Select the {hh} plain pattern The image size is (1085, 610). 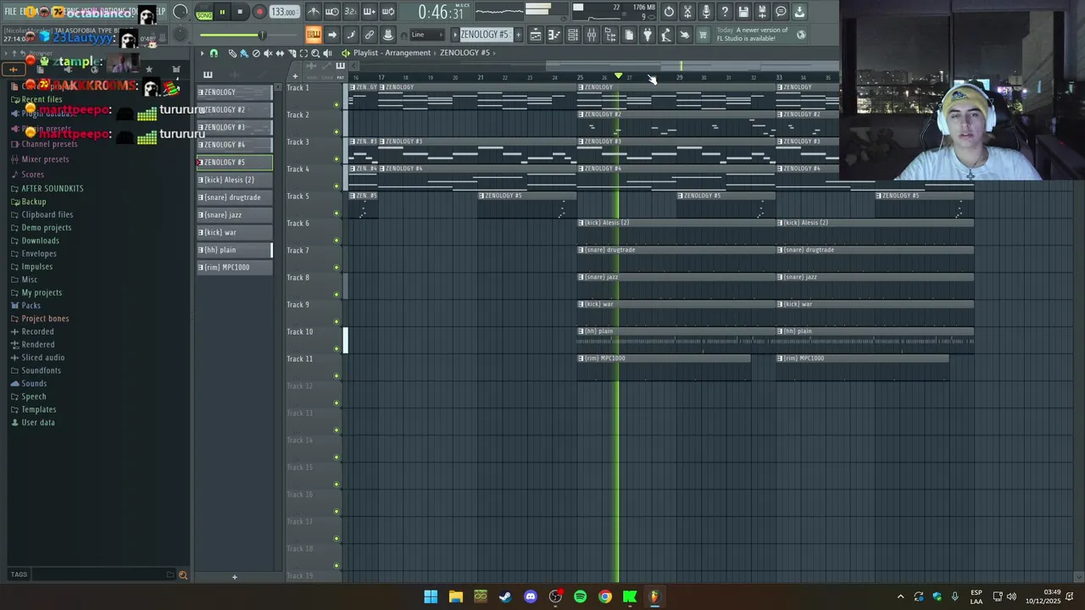[x=235, y=250]
